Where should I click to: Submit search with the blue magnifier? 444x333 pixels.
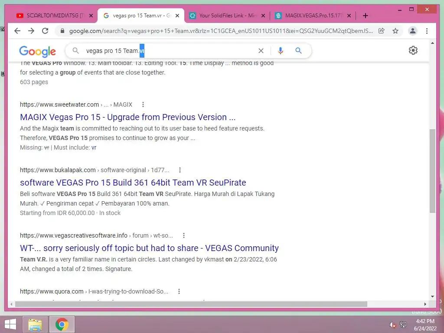[x=298, y=51]
